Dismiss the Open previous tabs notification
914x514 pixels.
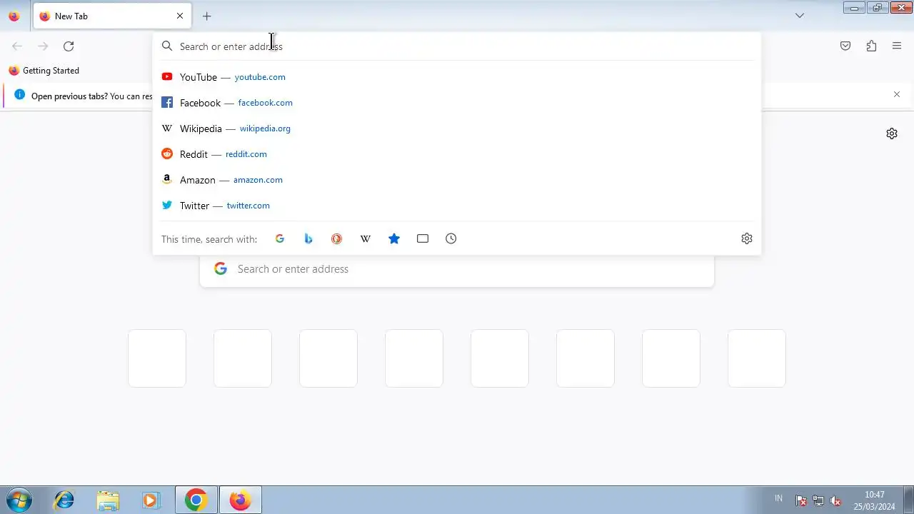(x=897, y=94)
